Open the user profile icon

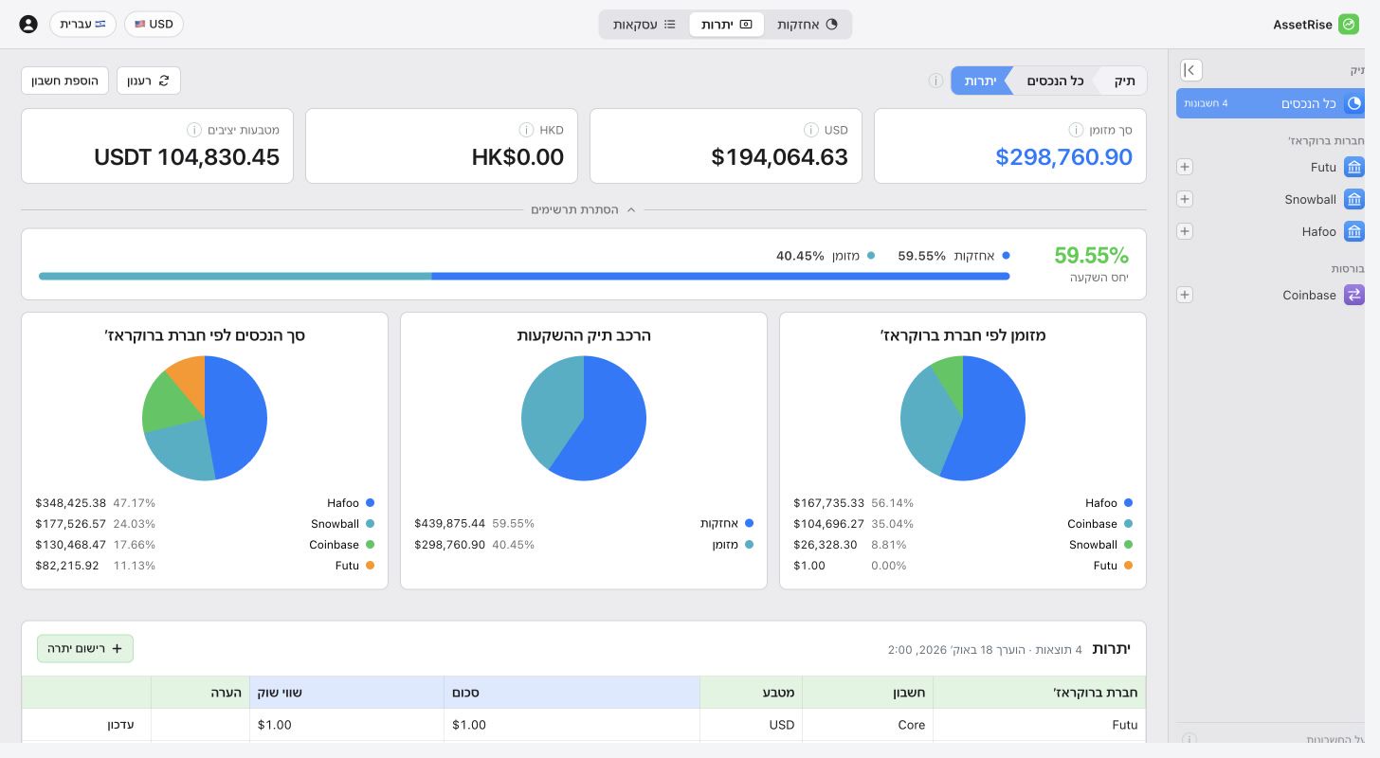click(x=28, y=24)
